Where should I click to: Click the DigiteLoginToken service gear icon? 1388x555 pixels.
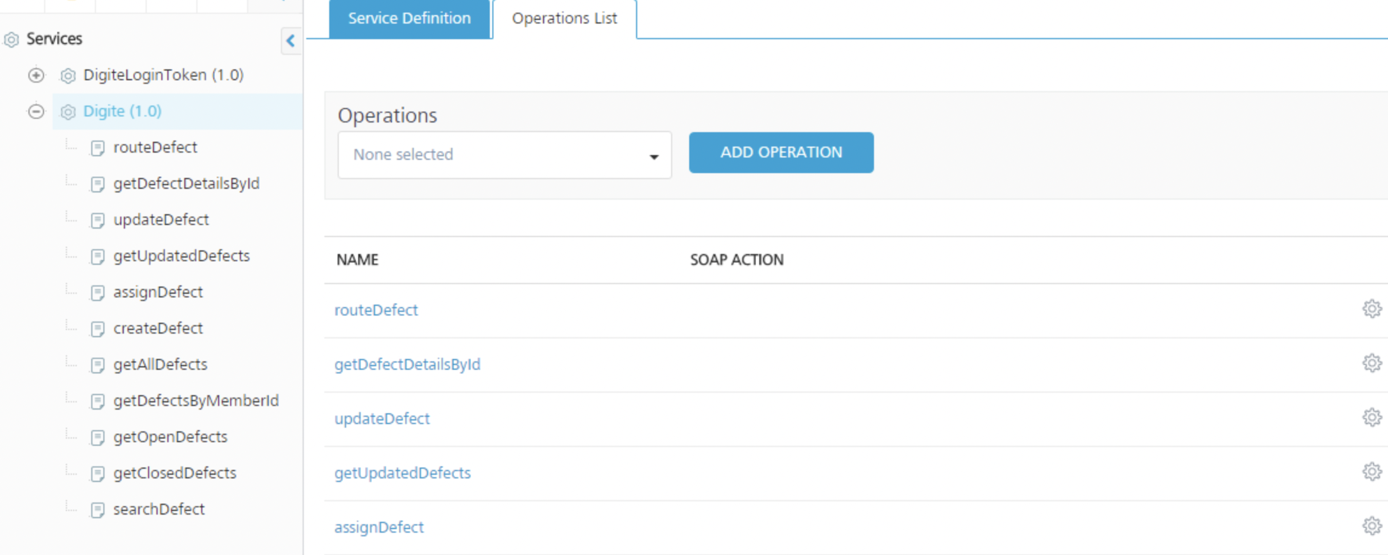(68, 76)
